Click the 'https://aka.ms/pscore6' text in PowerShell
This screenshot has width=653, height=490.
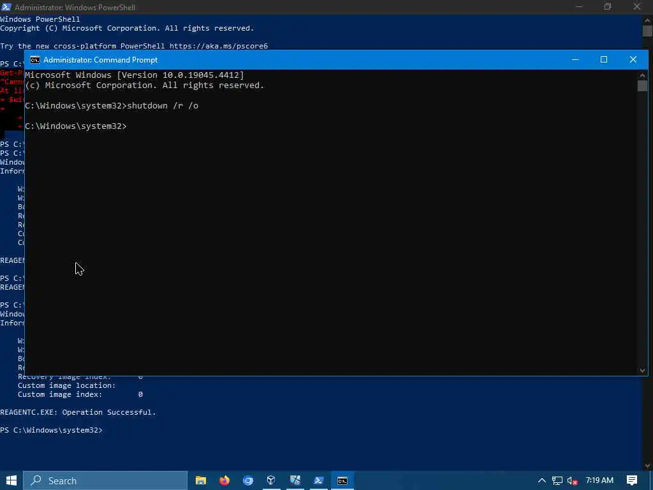pos(219,46)
